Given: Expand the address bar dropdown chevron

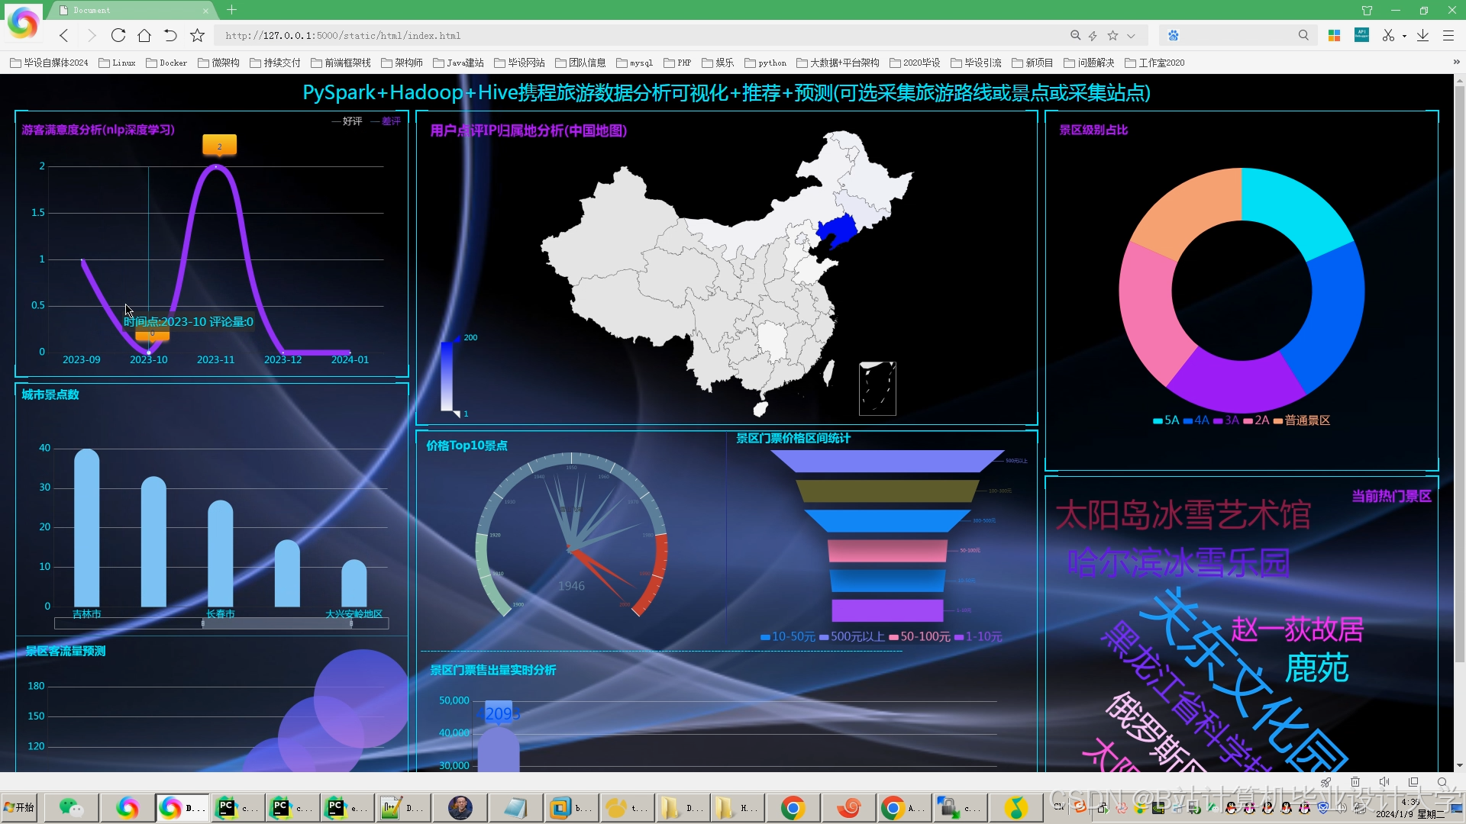Looking at the screenshot, I should point(1131,35).
